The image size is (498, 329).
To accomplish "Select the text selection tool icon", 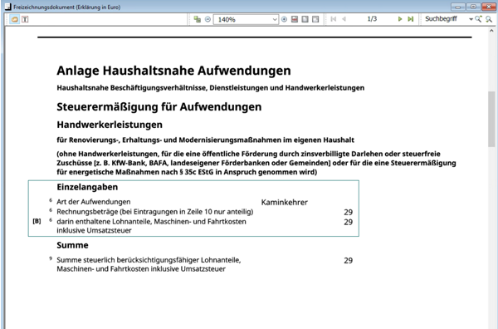I will [x=25, y=19].
